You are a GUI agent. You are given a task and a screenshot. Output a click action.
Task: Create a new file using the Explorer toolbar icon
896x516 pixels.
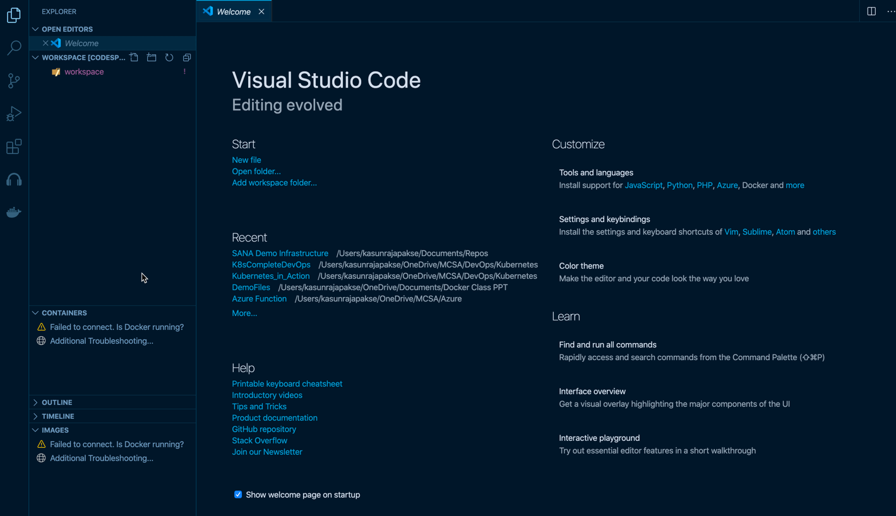tap(134, 57)
